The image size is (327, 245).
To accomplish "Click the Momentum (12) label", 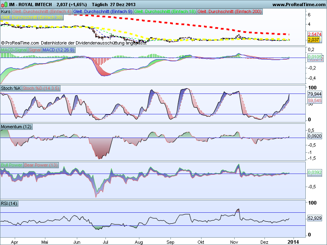I will pyautogui.click(x=16, y=127).
